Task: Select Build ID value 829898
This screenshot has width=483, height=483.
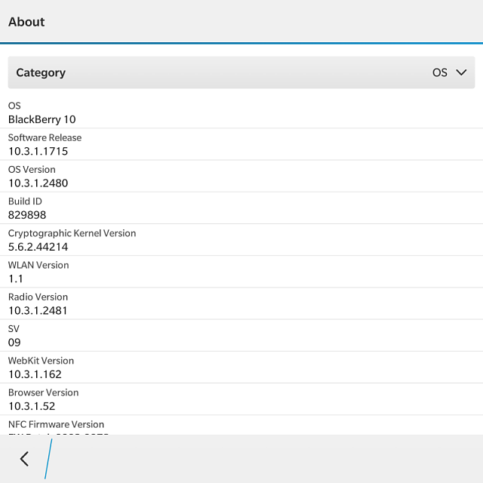Action: pyautogui.click(x=27, y=215)
